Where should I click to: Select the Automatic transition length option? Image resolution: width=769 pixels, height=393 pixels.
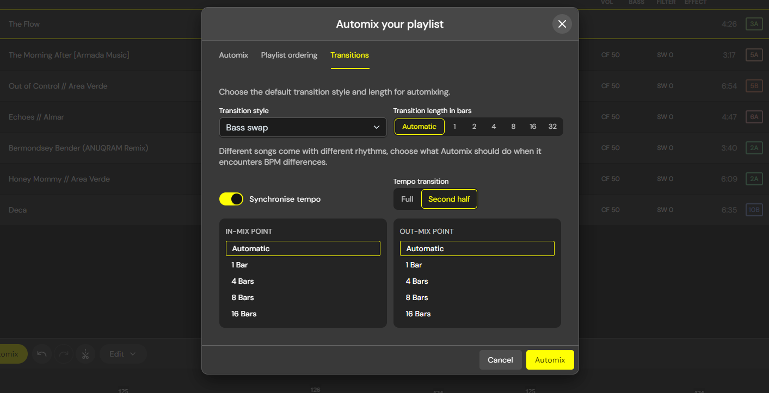pyautogui.click(x=419, y=127)
